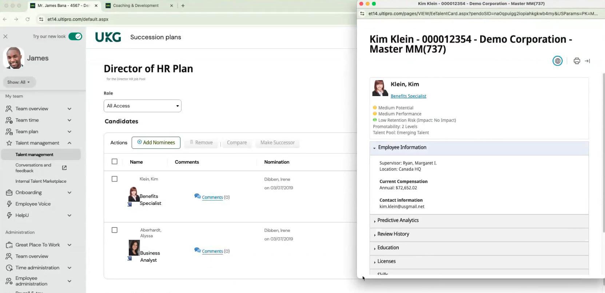Image resolution: width=605 pixels, height=293 pixels.
Task: Click the talent card vertical scrollbar
Action: click(604, 153)
